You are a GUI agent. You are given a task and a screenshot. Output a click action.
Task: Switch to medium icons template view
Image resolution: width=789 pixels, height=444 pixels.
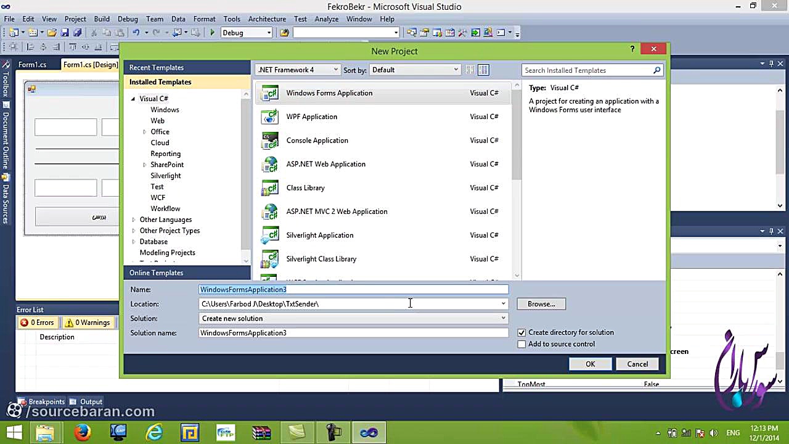pyautogui.click(x=483, y=70)
